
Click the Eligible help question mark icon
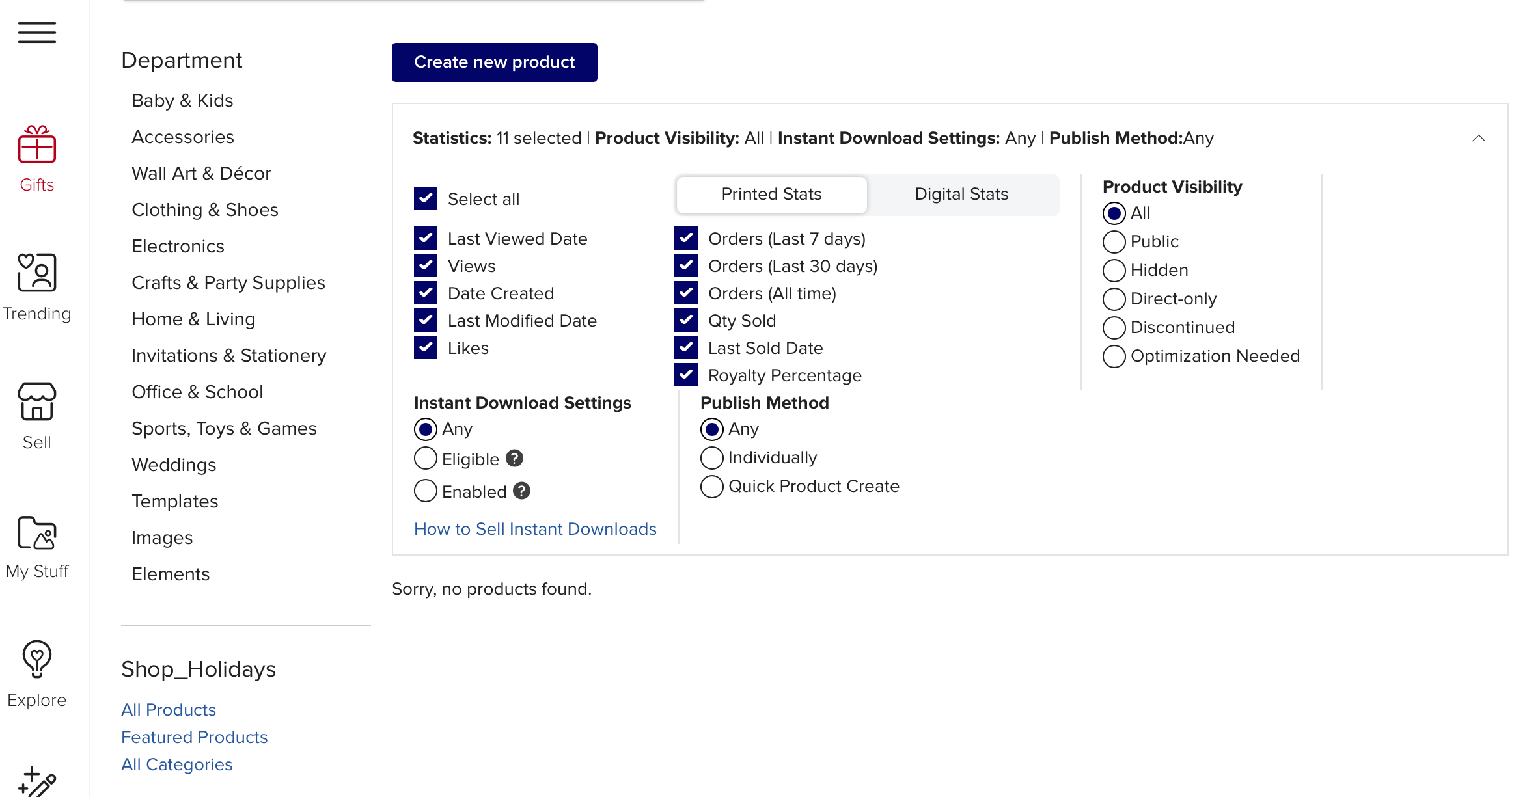[x=514, y=459]
